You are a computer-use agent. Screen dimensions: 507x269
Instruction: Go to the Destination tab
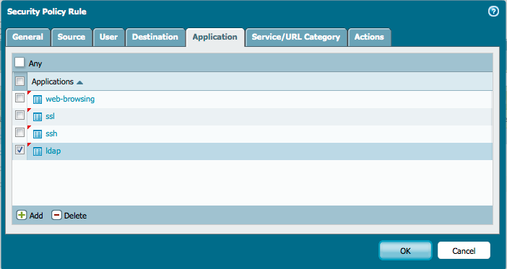coord(155,37)
